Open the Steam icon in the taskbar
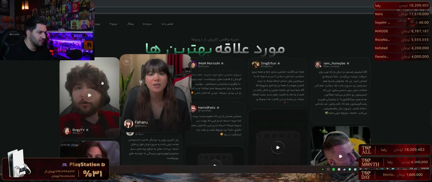 tap(344, 169)
